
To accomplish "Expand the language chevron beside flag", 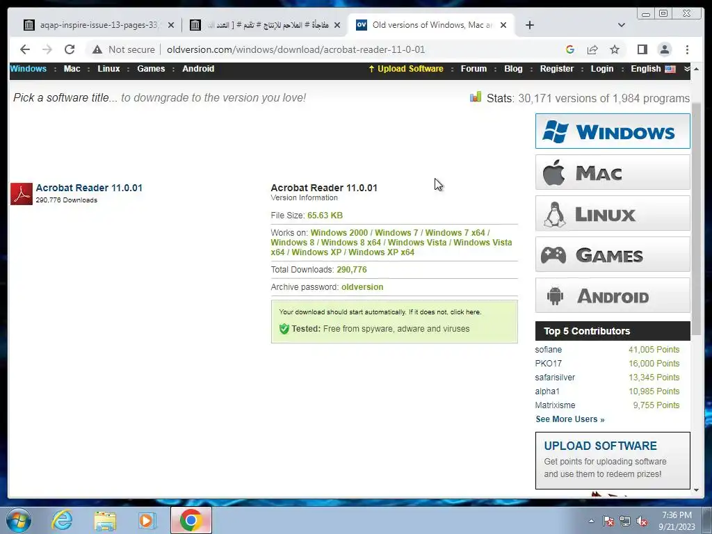I will (686, 69).
